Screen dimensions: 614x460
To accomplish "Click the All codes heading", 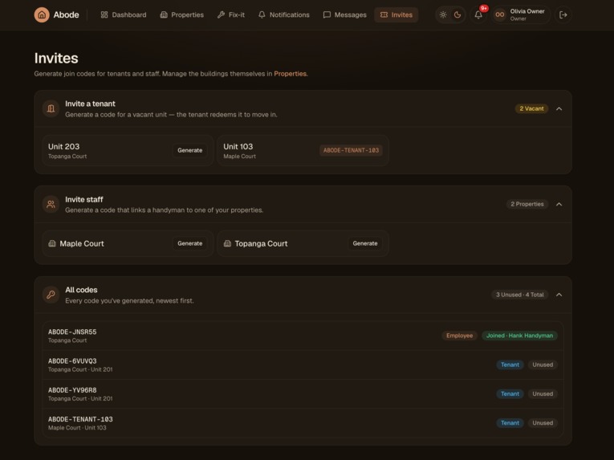I will (81, 290).
